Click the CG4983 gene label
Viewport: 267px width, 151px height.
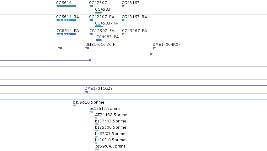pyautogui.click(x=103, y=9)
